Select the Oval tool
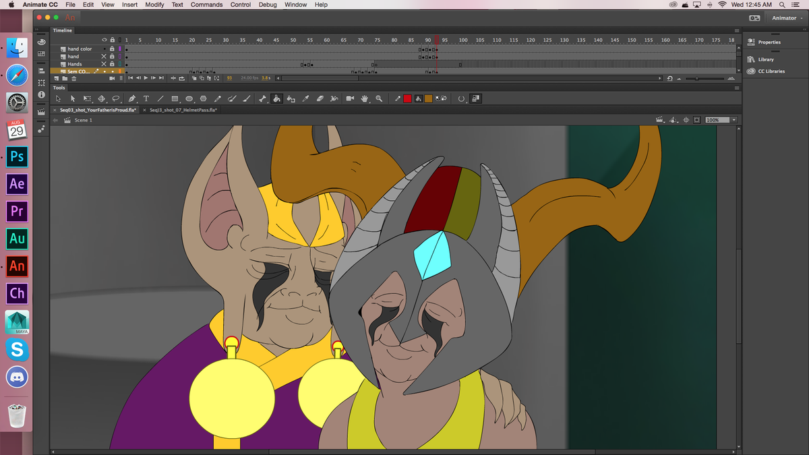The height and width of the screenshot is (455, 809). (x=189, y=98)
